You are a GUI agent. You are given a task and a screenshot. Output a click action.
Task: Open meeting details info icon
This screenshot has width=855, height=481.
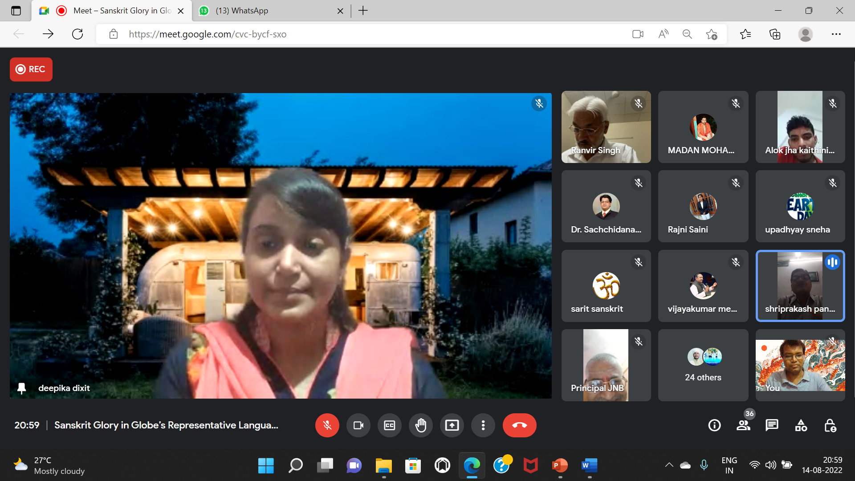click(x=714, y=425)
